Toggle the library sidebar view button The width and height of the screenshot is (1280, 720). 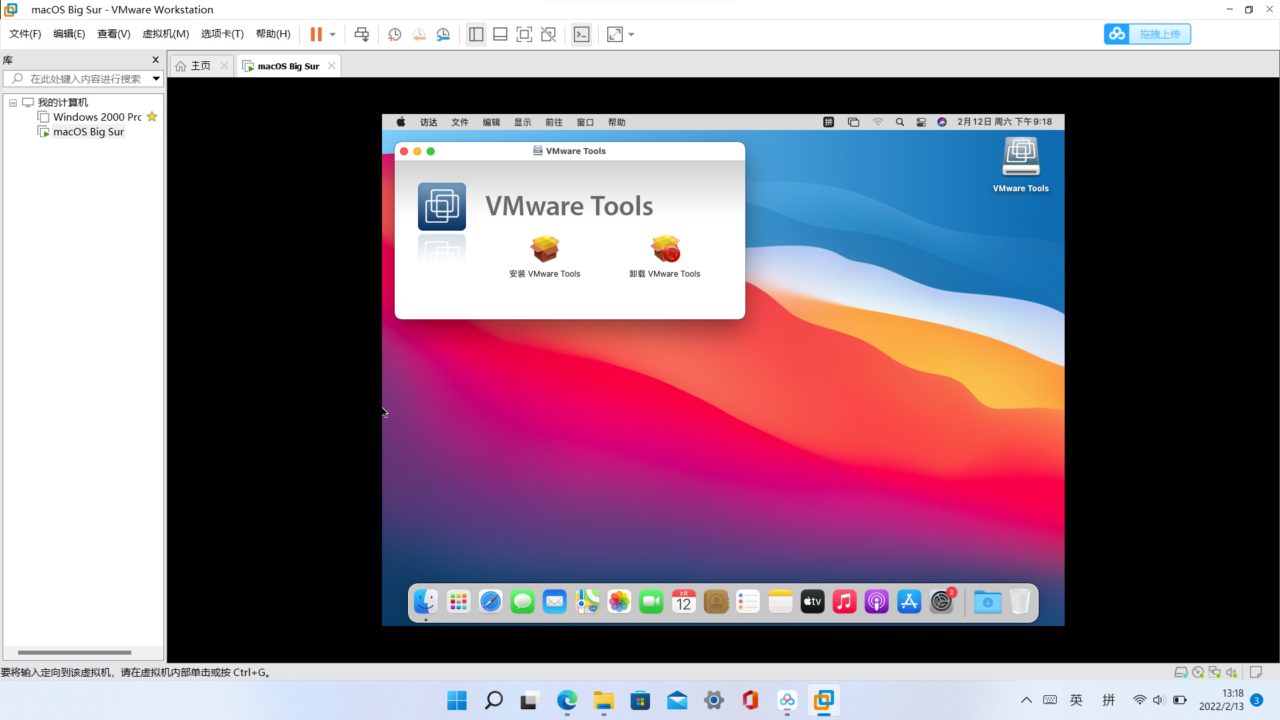click(476, 34)
